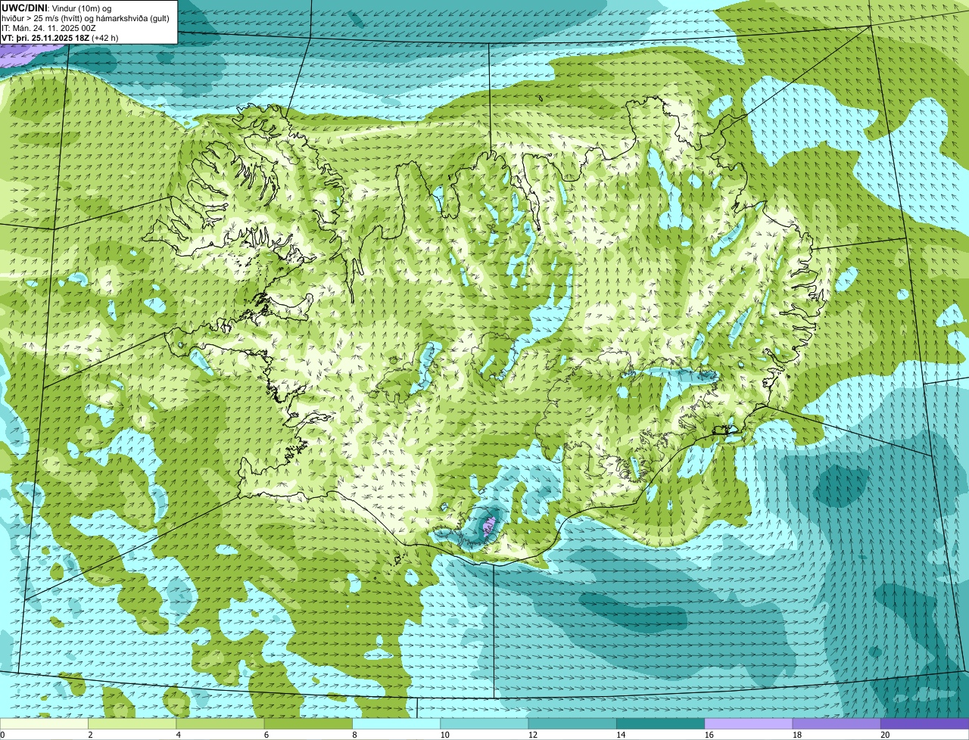Click the purple wind maximum near the south coast
Screen dimensions: 969x740
[x=490, y=525]
